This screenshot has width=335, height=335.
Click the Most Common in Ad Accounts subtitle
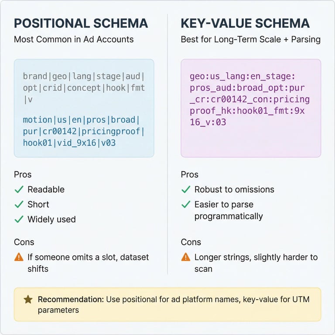point(74,39)
